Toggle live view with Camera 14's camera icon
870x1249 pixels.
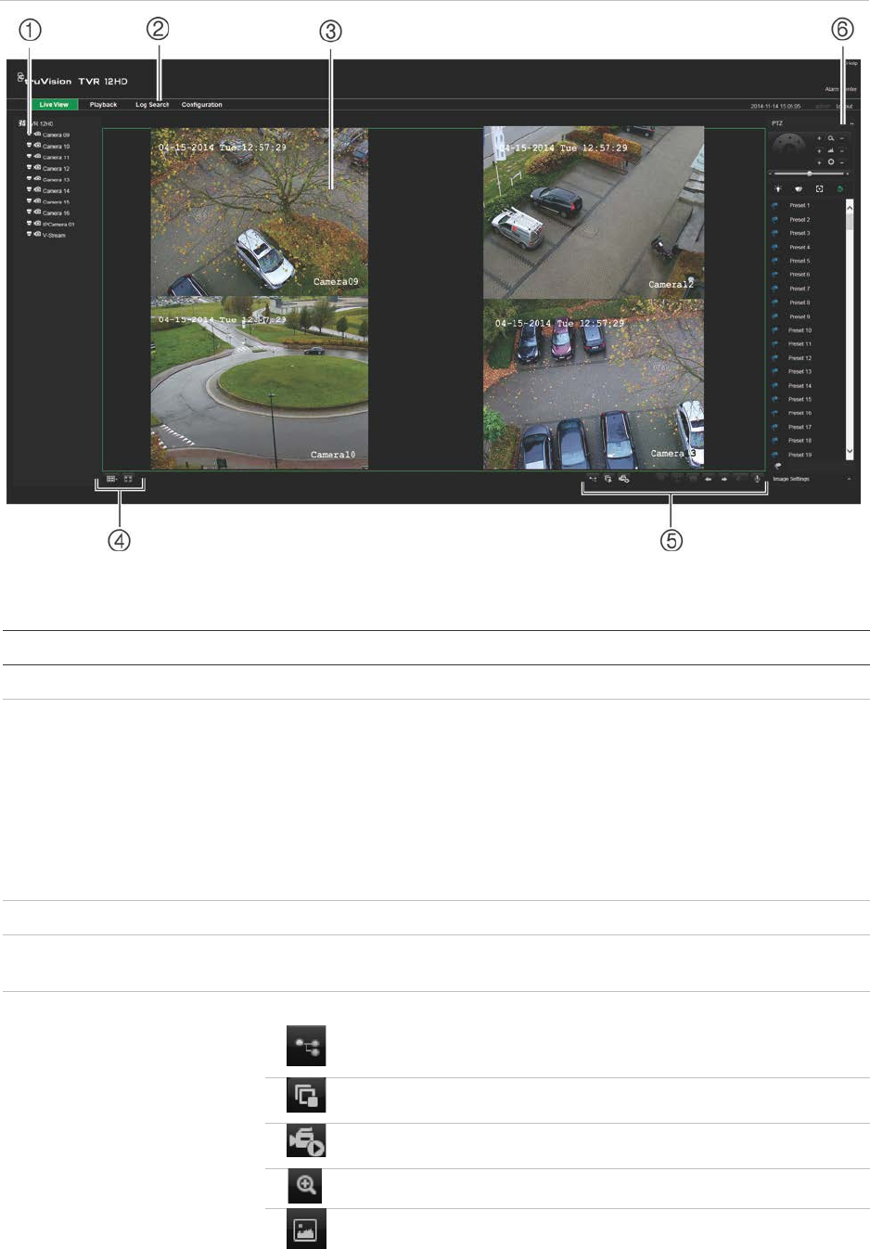(37, 190)
